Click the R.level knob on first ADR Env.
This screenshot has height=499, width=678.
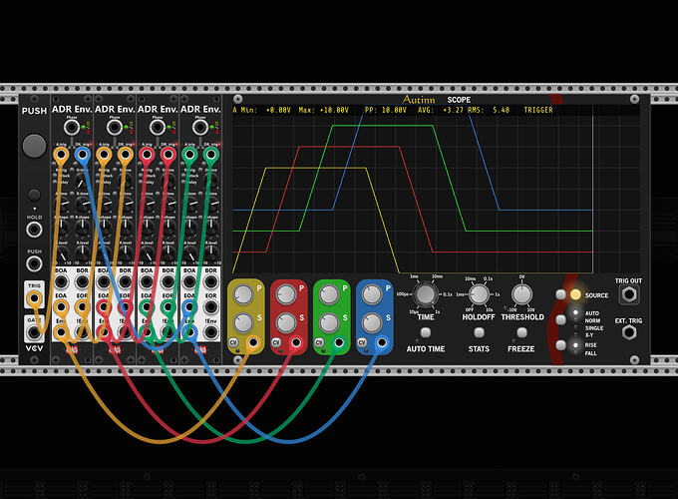tap(82, 253)
